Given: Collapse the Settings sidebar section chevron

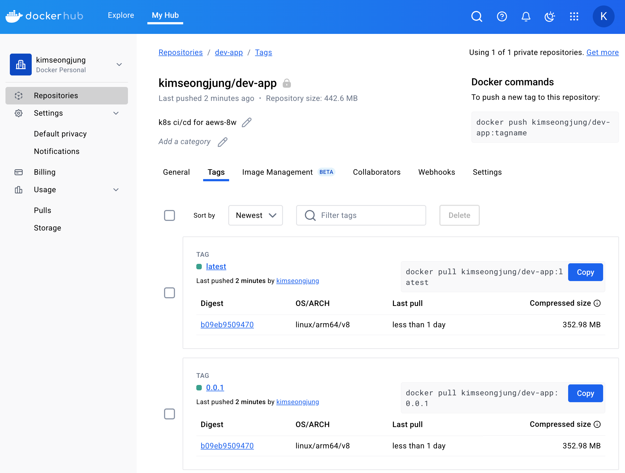Looking at the screenshot, I should (116, 113).
